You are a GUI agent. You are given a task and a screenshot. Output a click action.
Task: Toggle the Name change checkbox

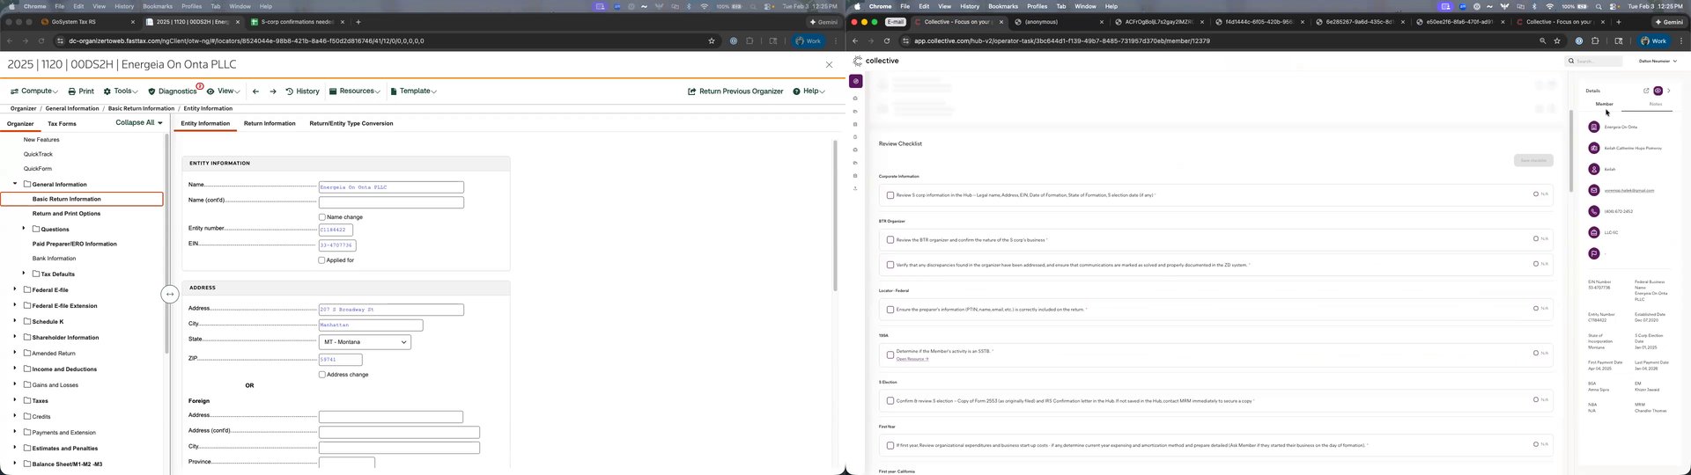click(321, 216)
